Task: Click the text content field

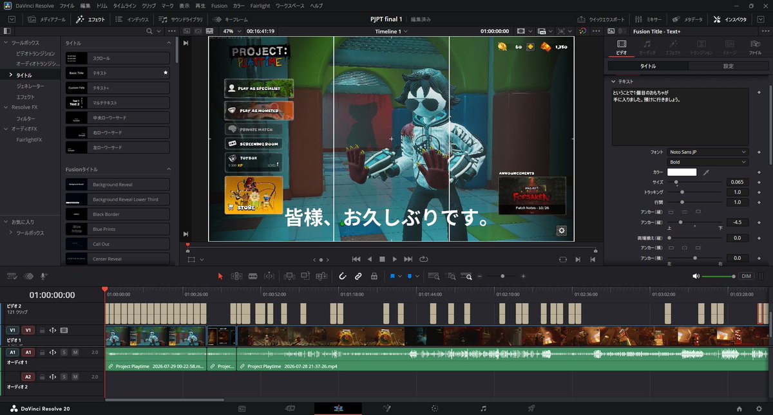Action: (x=680, y=117)
